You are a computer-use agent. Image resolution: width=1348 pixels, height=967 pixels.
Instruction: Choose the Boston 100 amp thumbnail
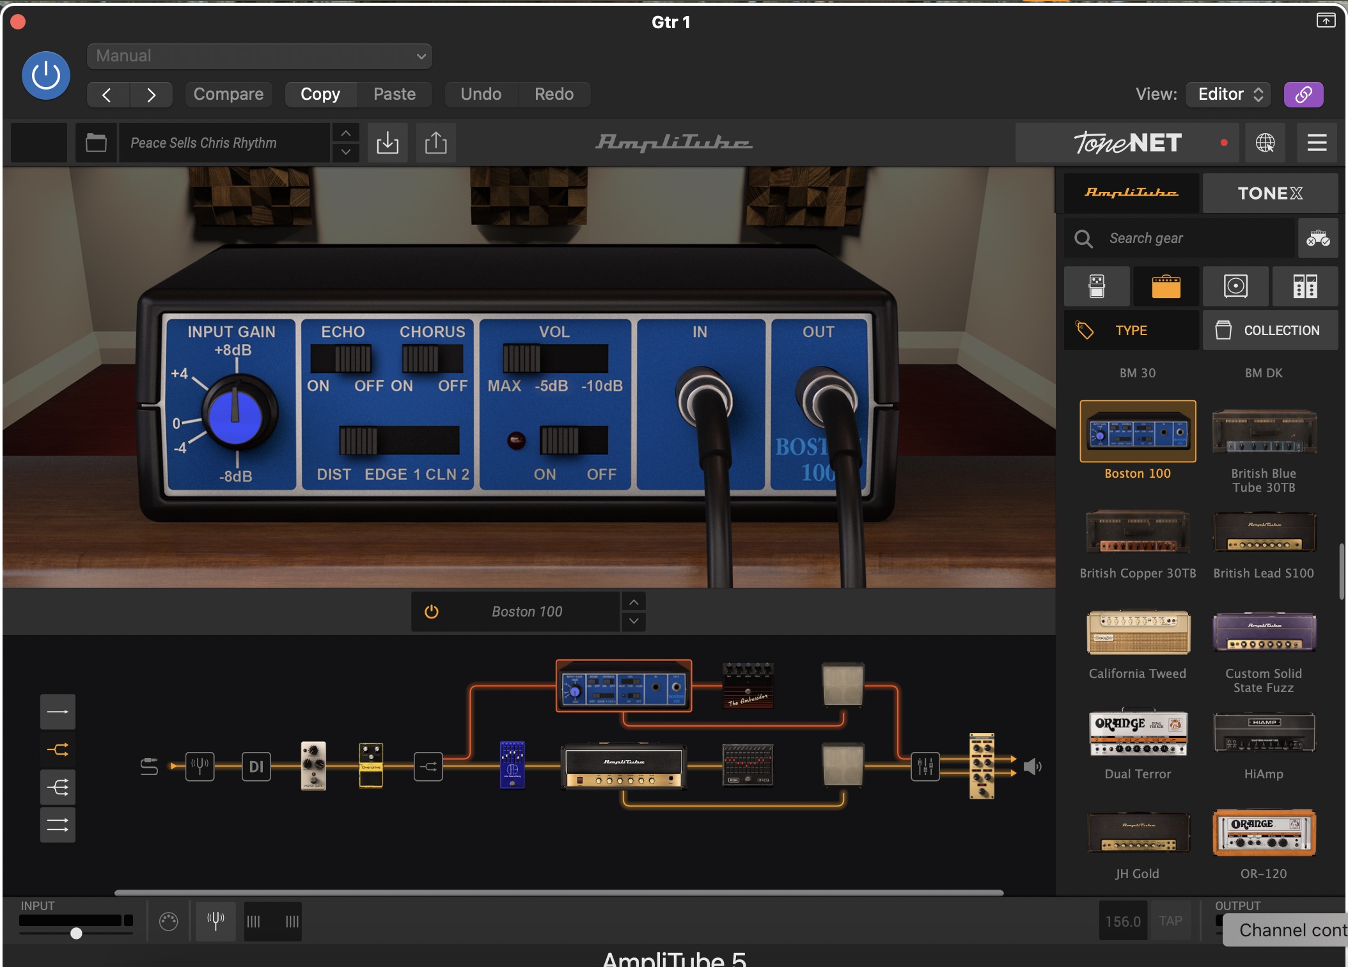[x=1138, y=431]
